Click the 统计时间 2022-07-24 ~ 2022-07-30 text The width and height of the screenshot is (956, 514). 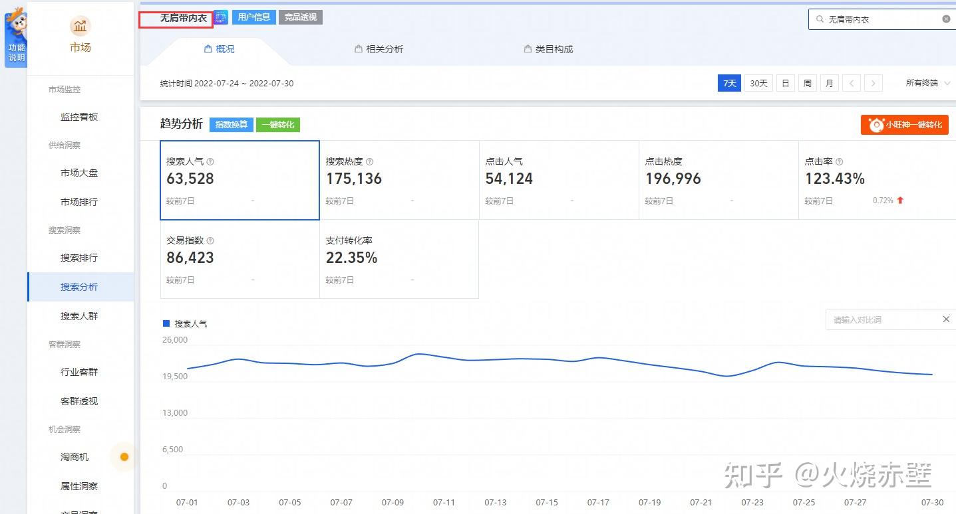pyautogui.click(x=227, y=84)
